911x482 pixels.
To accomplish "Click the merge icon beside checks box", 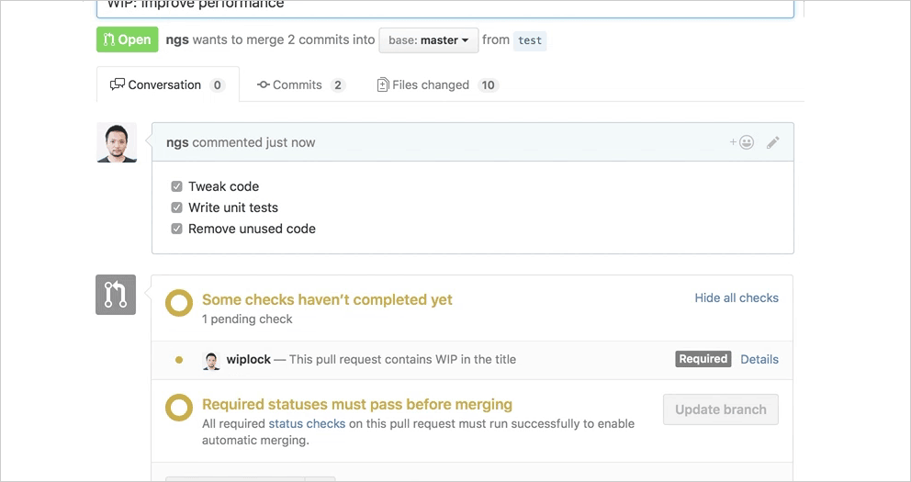I will tap(116, 295).
